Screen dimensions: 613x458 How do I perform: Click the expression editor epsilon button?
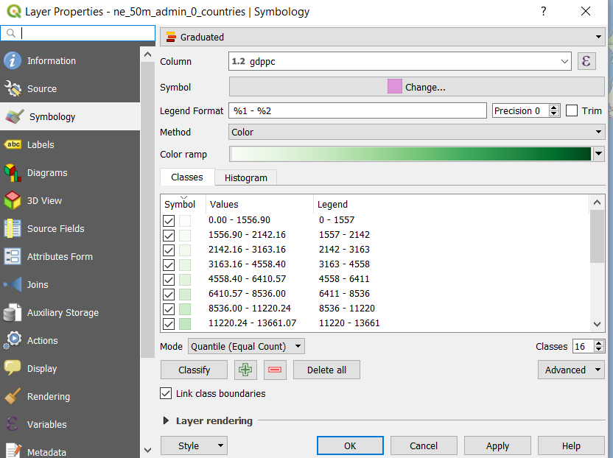click(x=586, y=61)
